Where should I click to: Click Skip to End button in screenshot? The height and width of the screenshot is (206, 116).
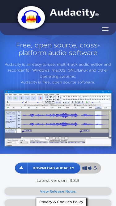point(33,98)
